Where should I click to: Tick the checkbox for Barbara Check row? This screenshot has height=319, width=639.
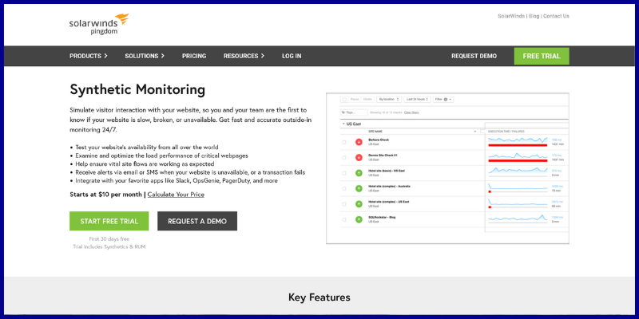click(x=344, y=142)
